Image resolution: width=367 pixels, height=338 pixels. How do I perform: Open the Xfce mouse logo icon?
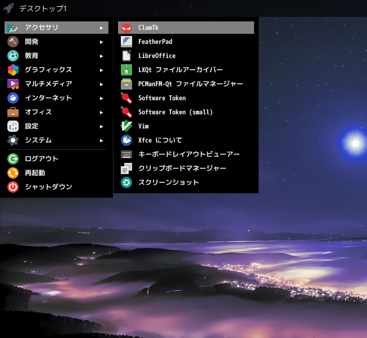126,140
